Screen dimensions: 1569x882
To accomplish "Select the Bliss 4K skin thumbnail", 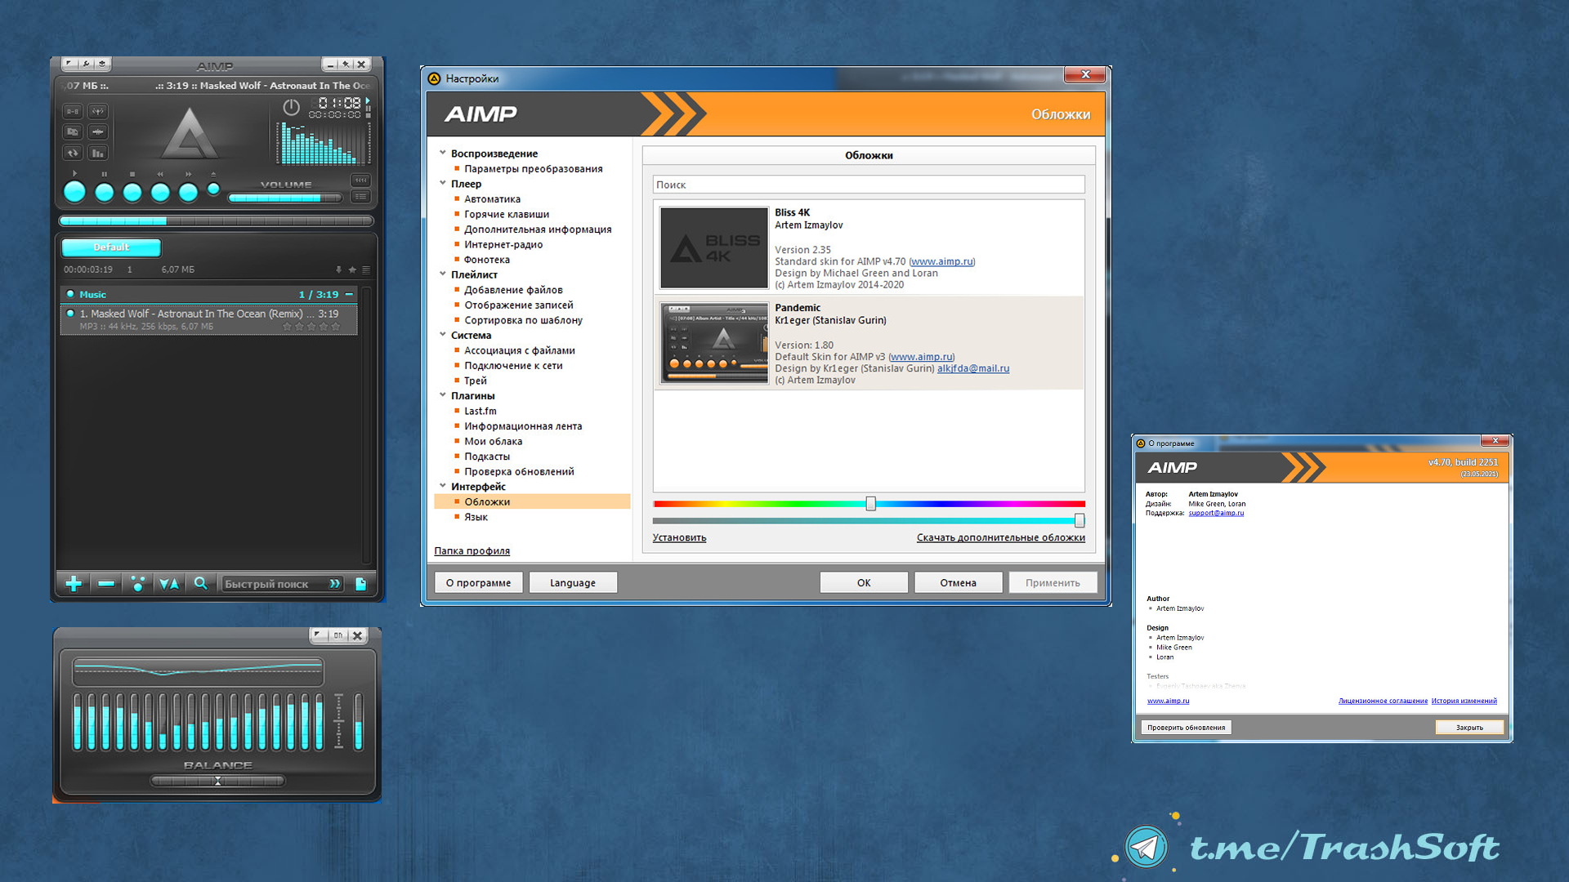I will point(714,247).
